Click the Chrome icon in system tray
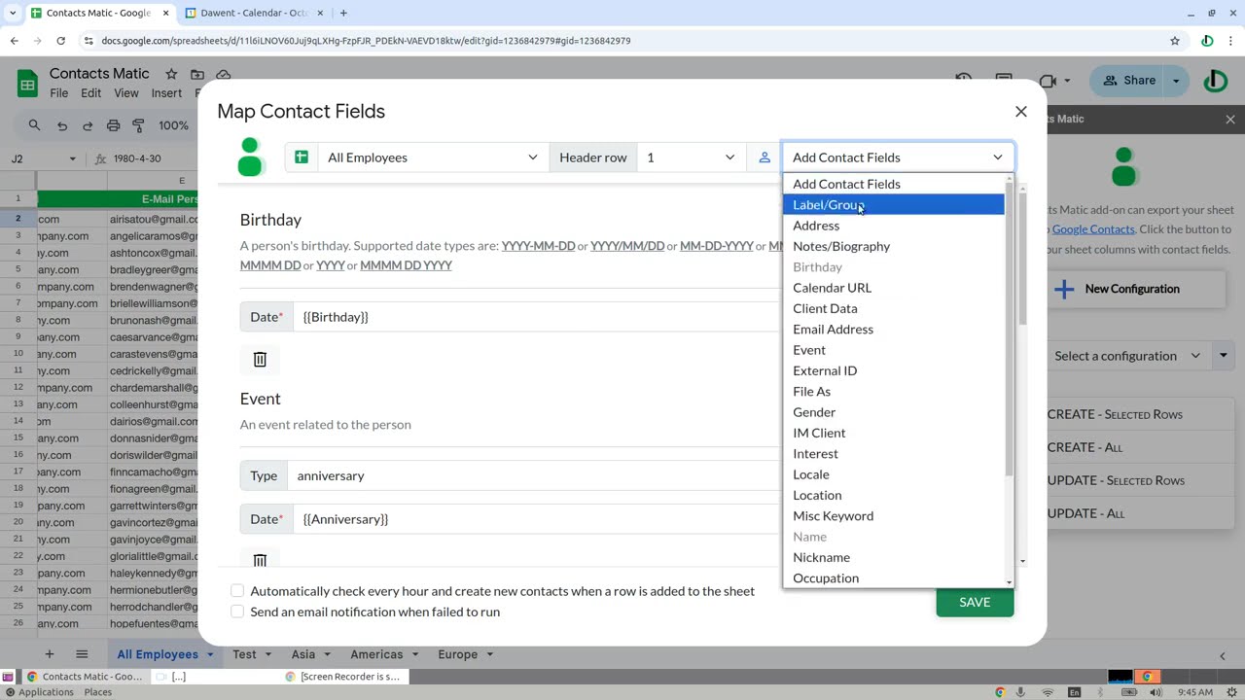Viewport: 1245px width, 700px height. [x=1000, y=692]
